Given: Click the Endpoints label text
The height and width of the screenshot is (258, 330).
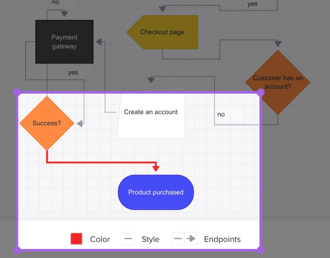Looking at the screenshot, I should 222,239.
